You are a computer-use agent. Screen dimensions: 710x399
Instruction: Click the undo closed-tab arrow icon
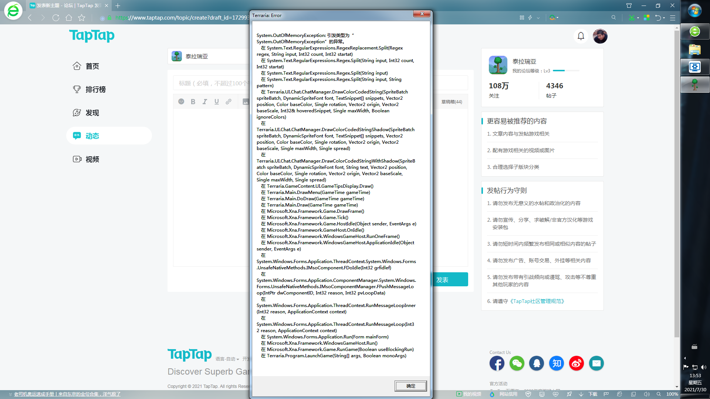click(658, 18)
